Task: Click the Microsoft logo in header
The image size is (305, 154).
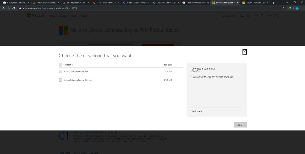Action: point(36,16)
